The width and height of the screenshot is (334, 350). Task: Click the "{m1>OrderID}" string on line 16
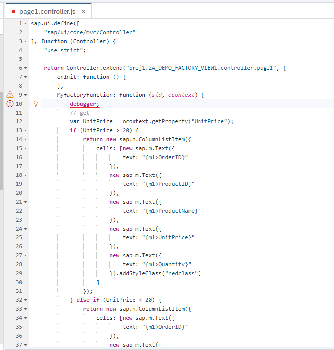(x=165, y=157)
